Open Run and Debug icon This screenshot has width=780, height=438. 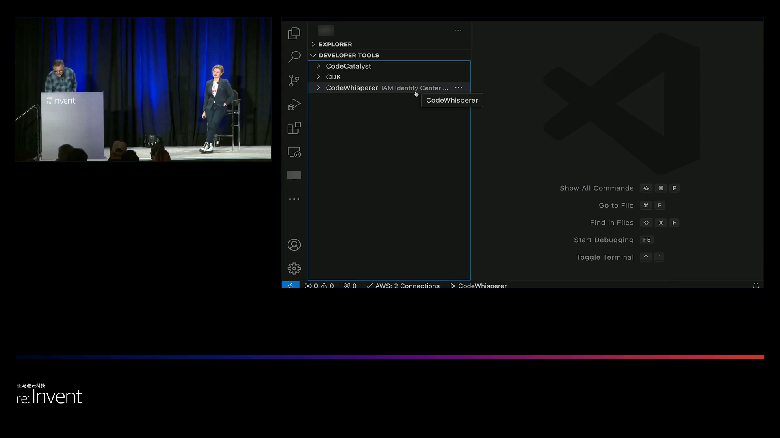(294, 104)
